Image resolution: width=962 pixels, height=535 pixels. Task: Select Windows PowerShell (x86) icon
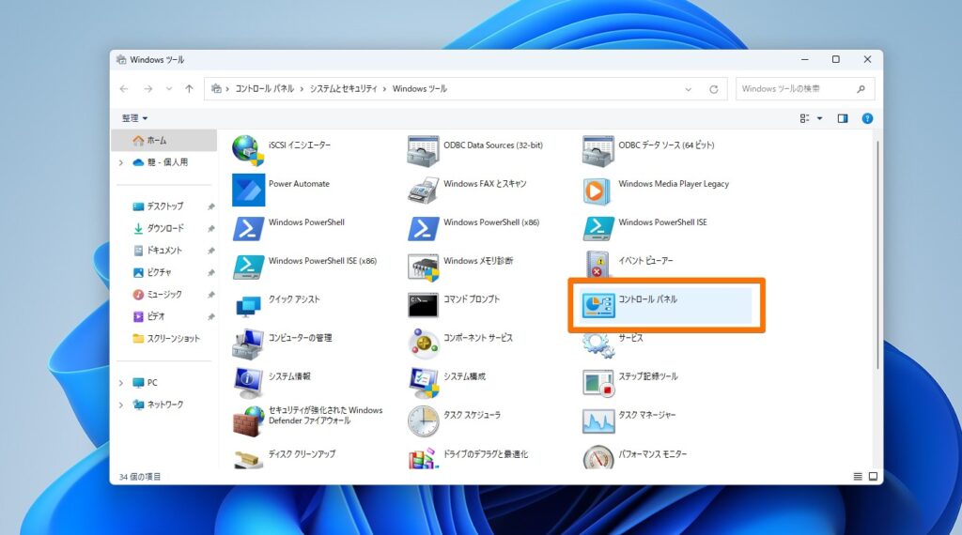coord(424,229)
